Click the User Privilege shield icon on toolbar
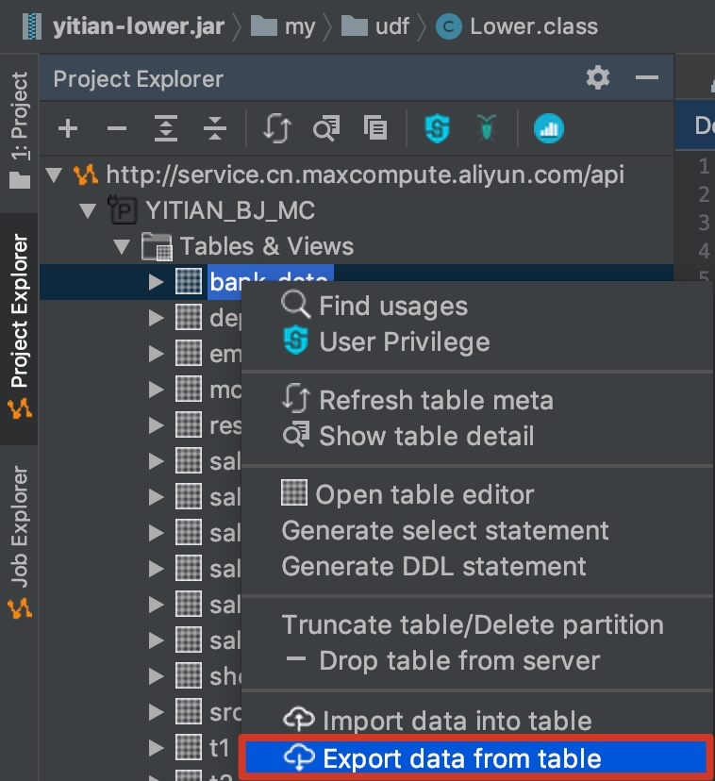 (437, 129)
